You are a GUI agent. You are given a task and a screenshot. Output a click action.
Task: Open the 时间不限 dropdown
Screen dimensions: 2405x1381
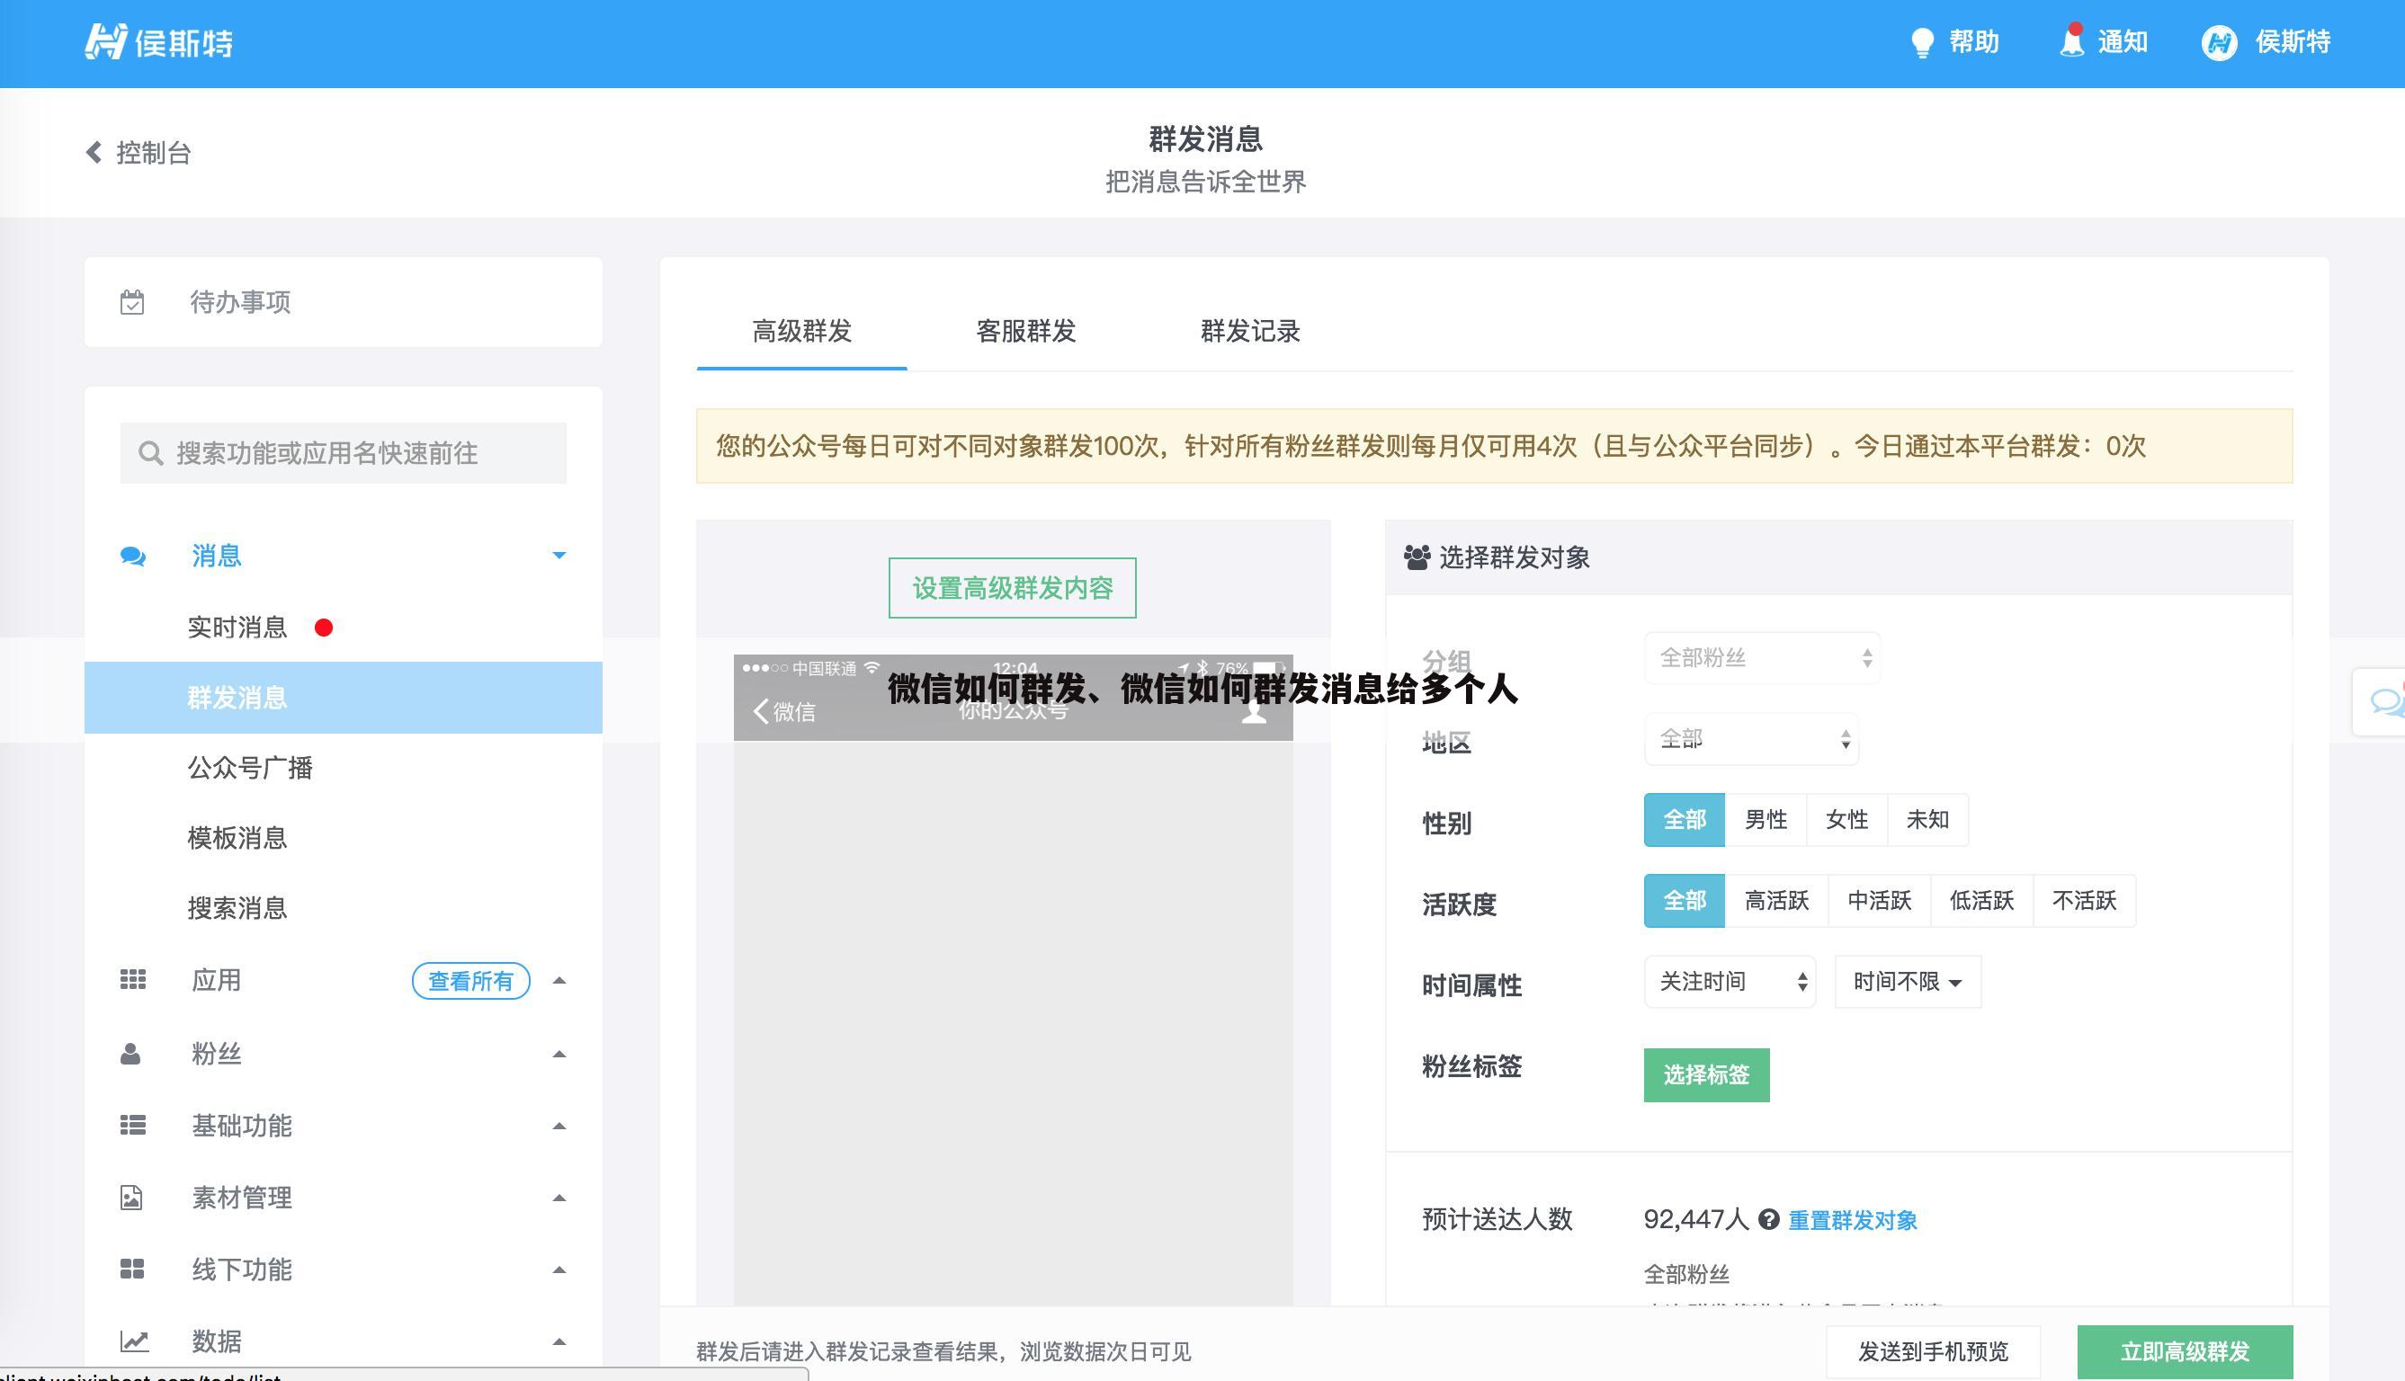click(1907, 982)
